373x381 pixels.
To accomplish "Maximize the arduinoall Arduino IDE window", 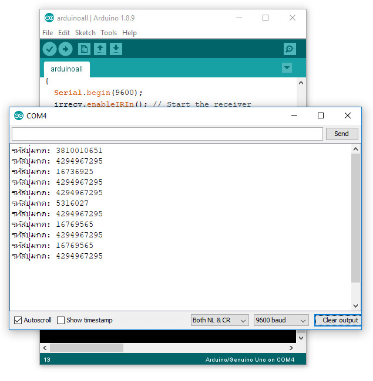I will click(x=266, y=18).
